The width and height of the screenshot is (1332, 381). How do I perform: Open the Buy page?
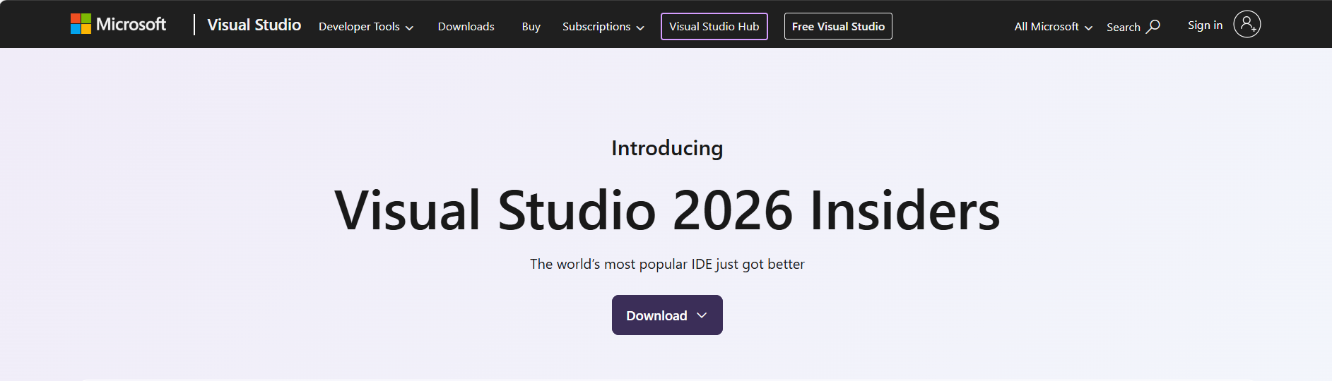(x=531, y=26)
